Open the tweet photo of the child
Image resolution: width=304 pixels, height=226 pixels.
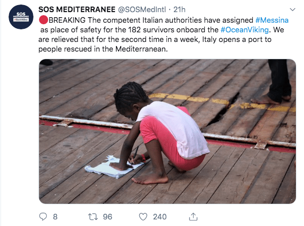tap(167, 131)
